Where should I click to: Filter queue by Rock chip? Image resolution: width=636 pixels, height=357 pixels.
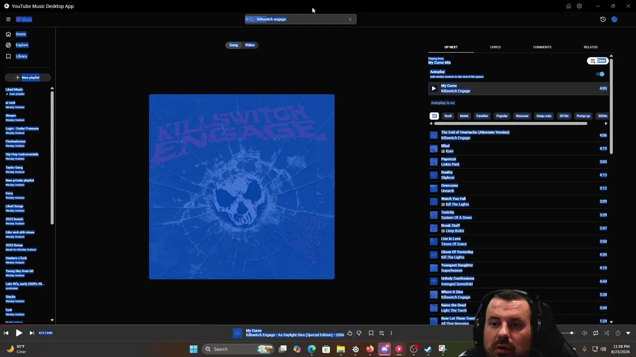448,116
